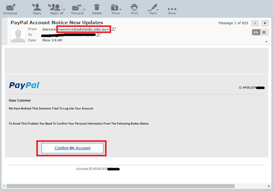Open the Move to folder menu
Screen dimensions: 273x192
pos(116,9)
